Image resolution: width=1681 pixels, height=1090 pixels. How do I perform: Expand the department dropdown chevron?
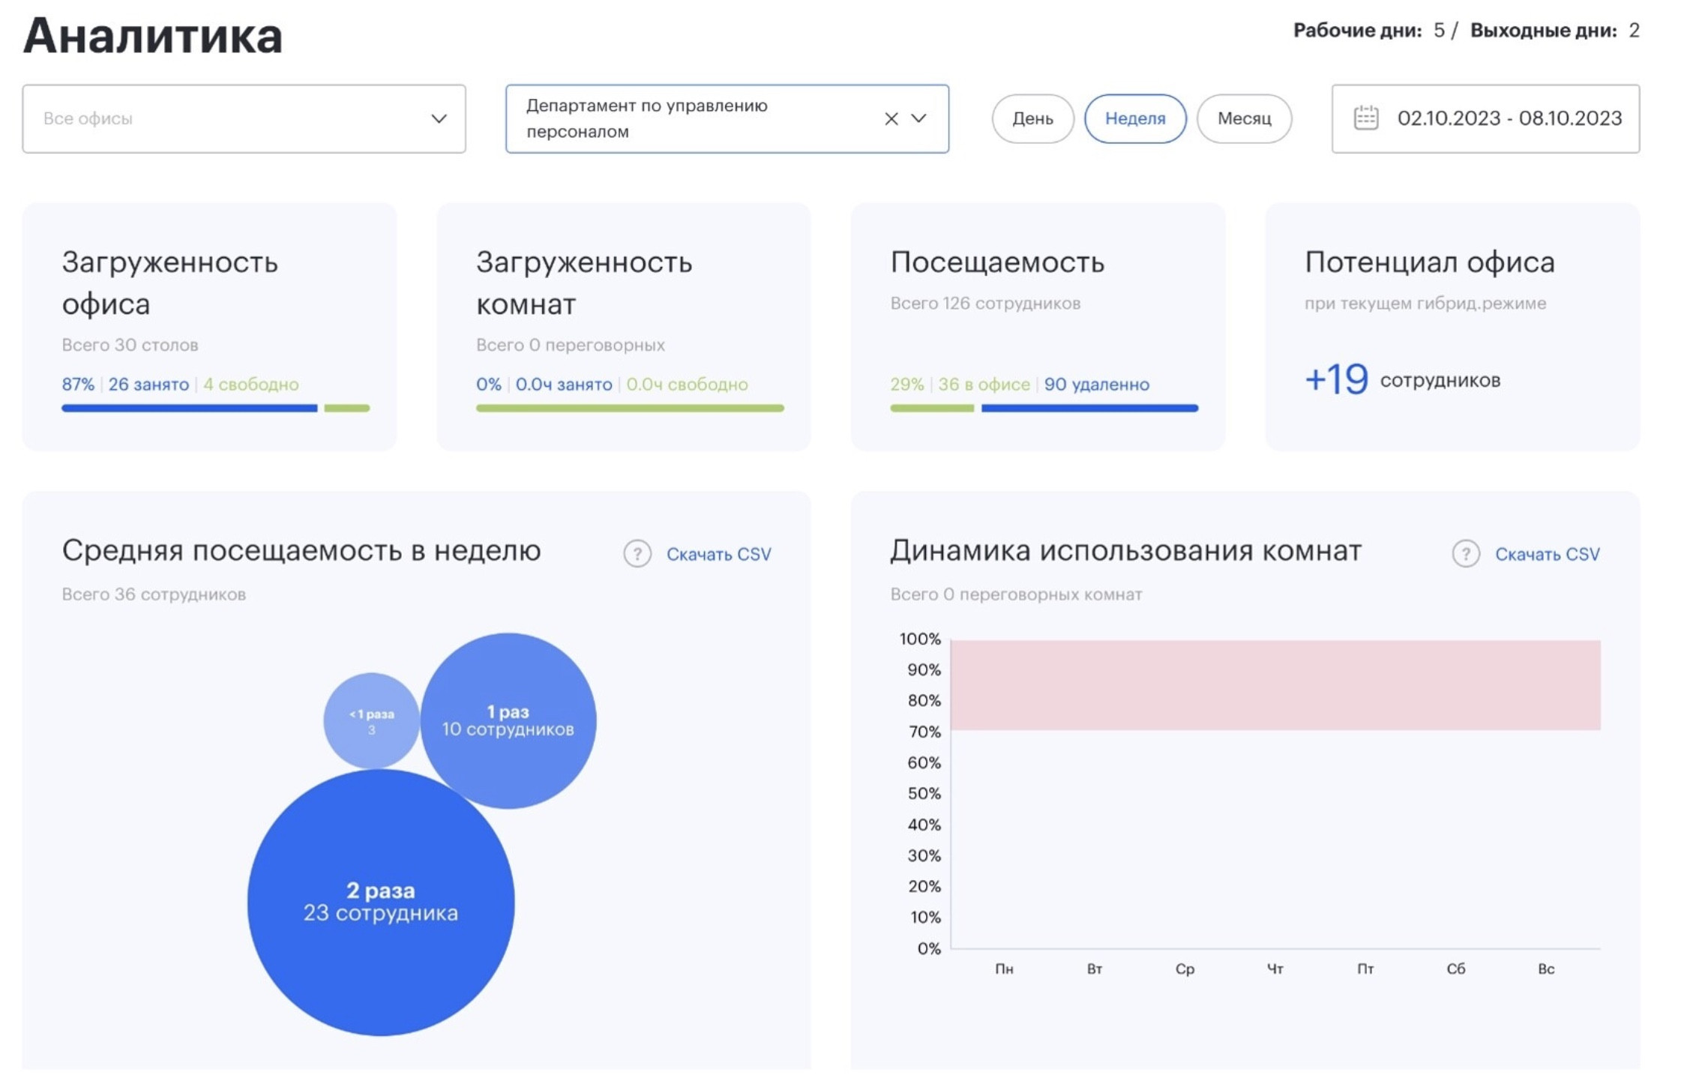coord(918,118)
